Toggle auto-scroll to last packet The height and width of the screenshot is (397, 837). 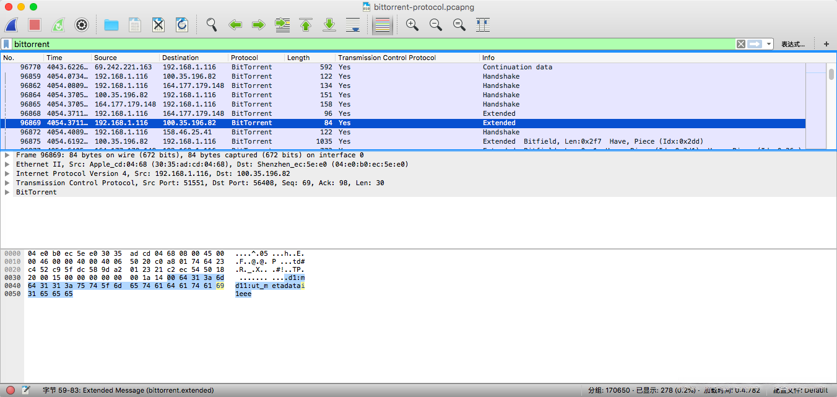click(x=353, y=25)
